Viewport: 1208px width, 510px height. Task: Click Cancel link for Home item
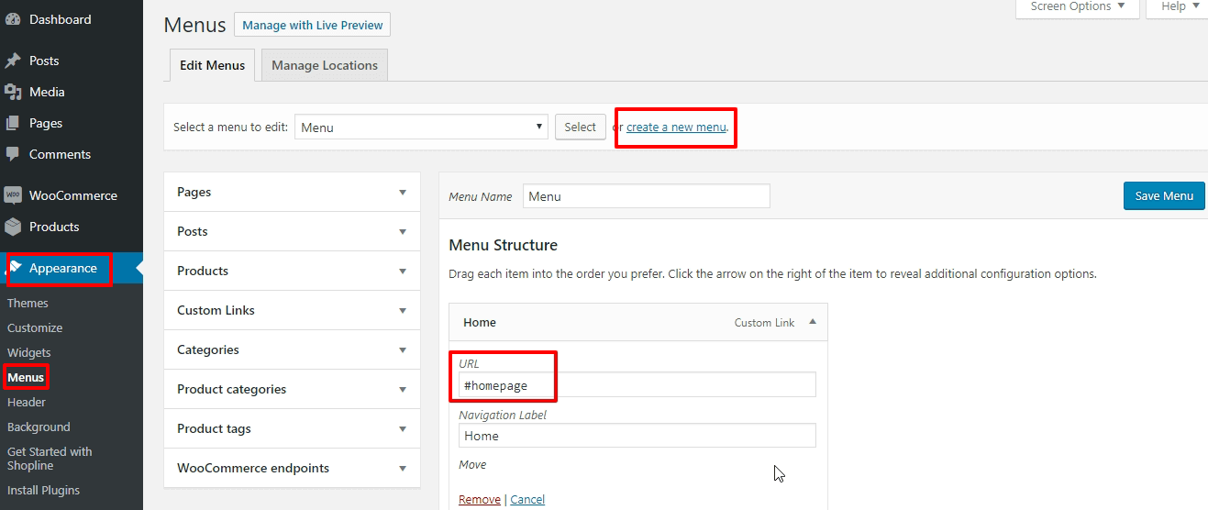527,499
